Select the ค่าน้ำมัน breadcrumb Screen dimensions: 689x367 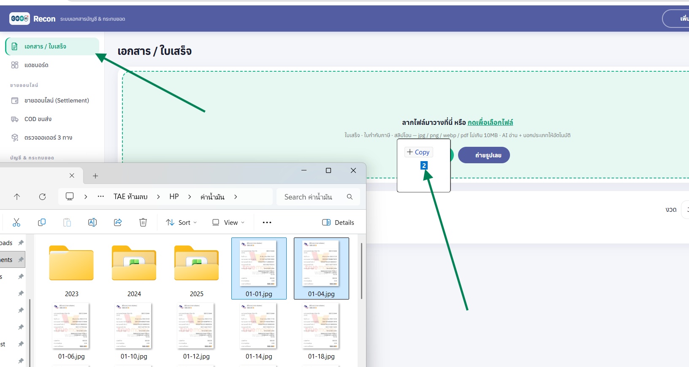(x=212, y=197)
